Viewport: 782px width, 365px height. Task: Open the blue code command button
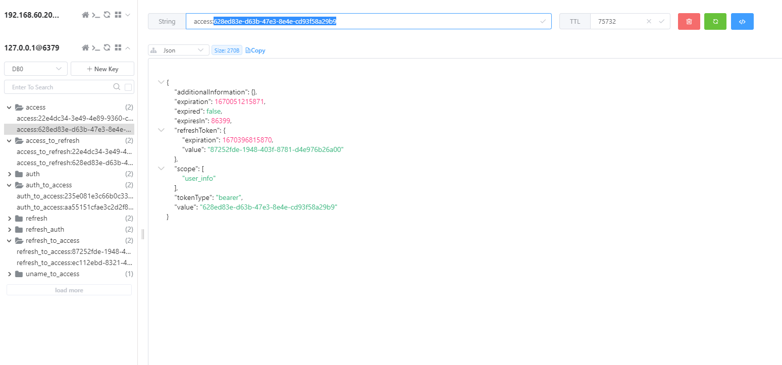tap(742, 21)
